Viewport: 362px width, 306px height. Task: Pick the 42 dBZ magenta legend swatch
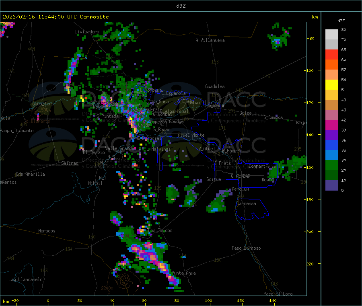[331, 125]
